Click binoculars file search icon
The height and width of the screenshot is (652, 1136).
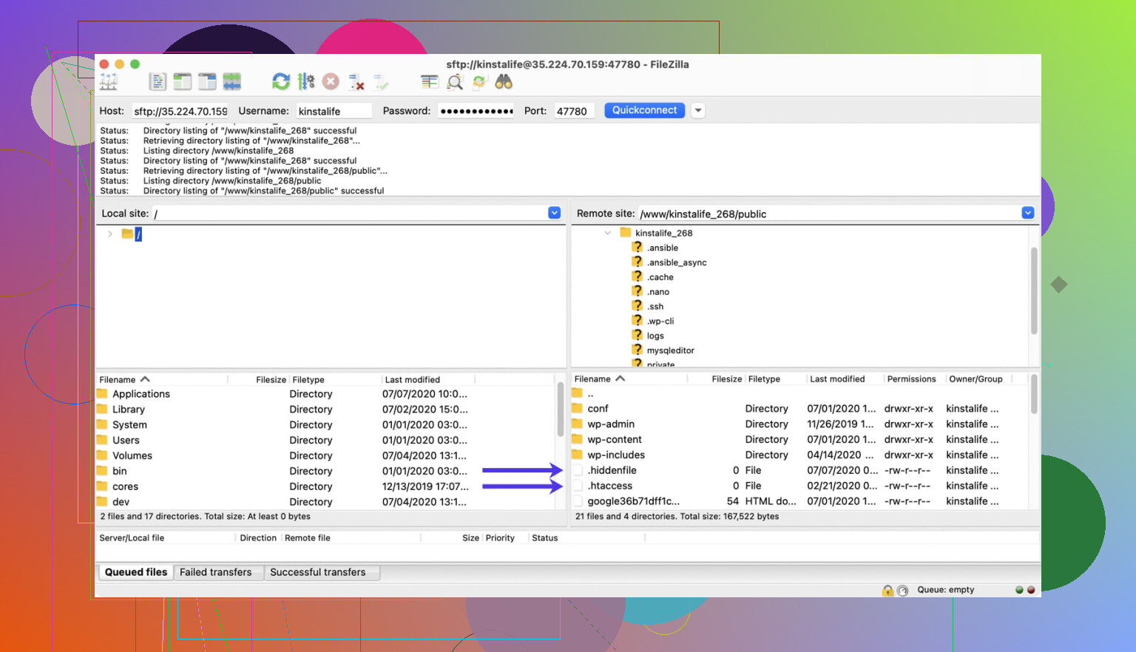pyautogui.click(x=504, y=82)
